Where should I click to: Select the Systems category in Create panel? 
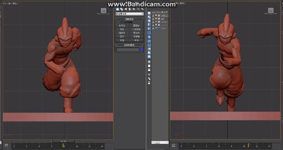tap(142, 9)
